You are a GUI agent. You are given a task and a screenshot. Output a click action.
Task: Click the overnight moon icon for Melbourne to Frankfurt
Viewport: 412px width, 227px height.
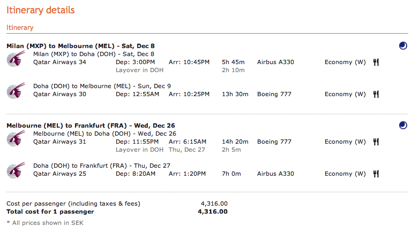pyautogui.click(x=403, y=126)
